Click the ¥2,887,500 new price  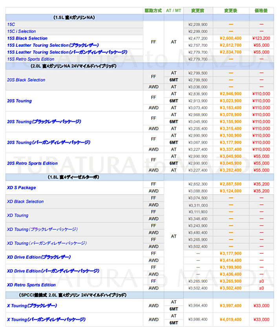point(231,184)
